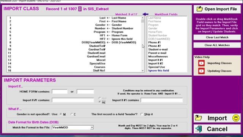Select the Special Use MarkBook field
This screenshot has width=243, height=137.
[156, 67]
